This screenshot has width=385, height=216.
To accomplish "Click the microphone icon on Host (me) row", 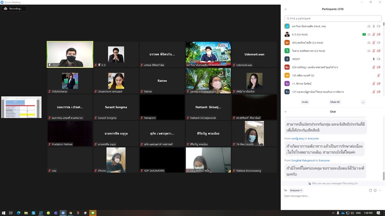I will (x=374, y=26).
